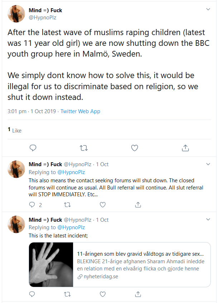Retweet the 'latest incident' tweet

[67, 294]
